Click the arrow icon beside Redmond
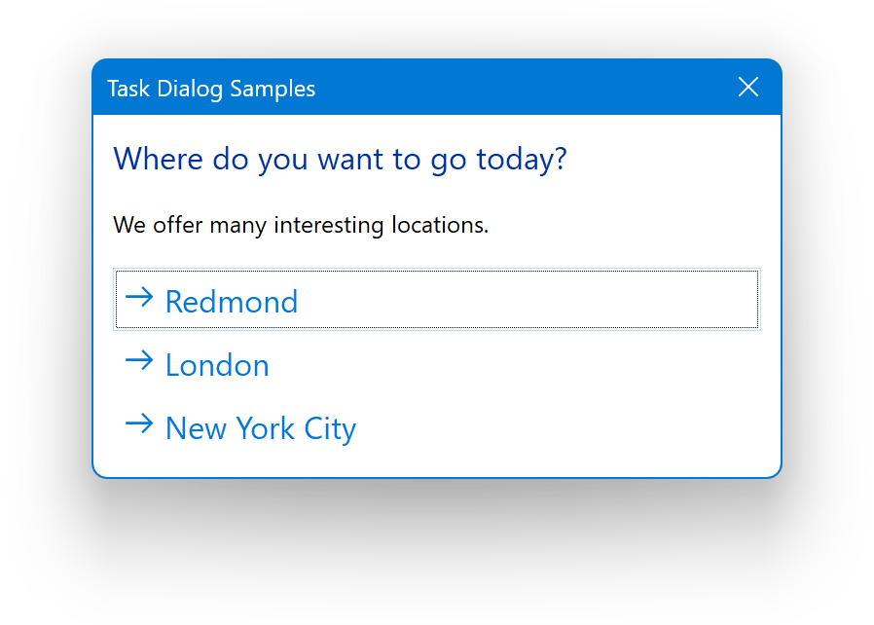The width and height of the screenshot is (874, 625). (140, 297)
